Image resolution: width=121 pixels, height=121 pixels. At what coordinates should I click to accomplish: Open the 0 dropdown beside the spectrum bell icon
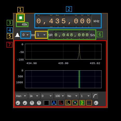[26, 35]
